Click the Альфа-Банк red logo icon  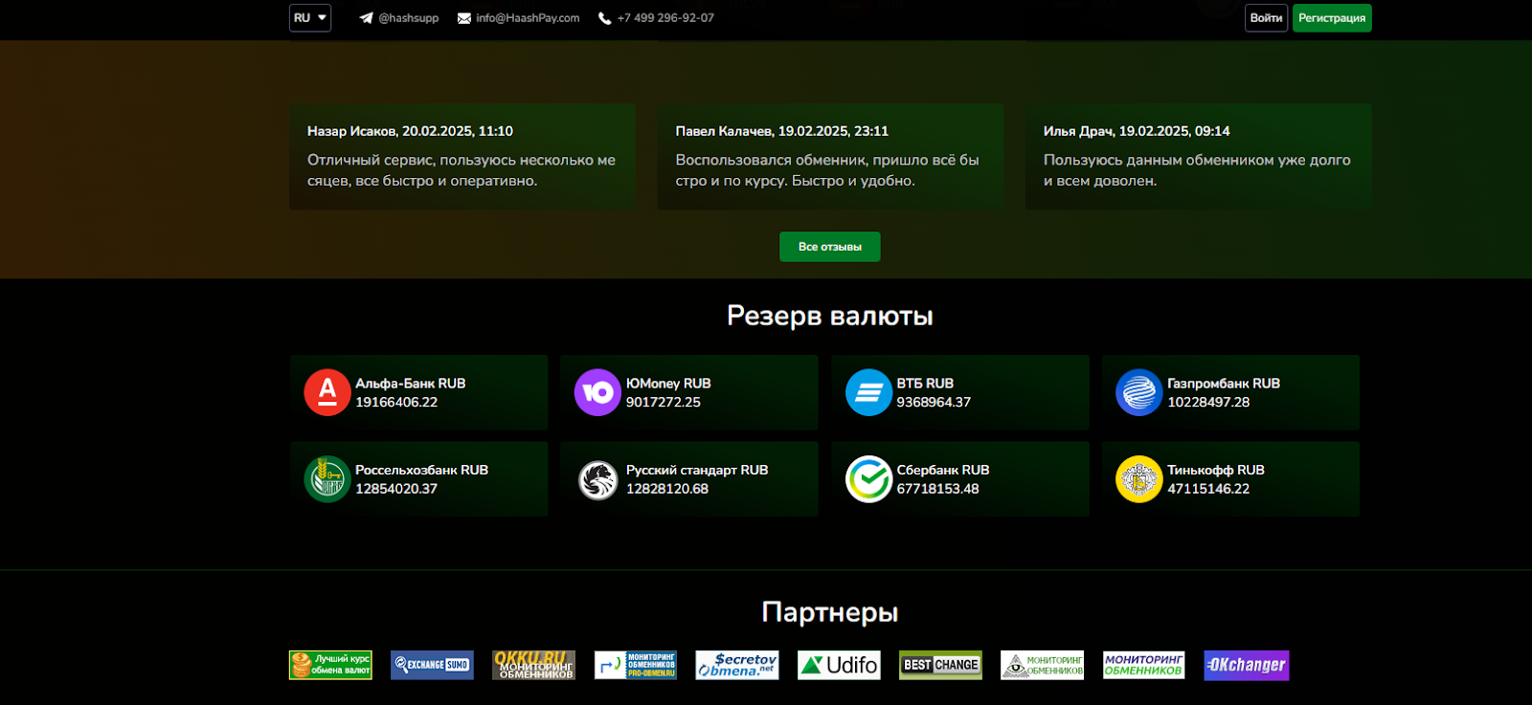click(x=327, y=392)
